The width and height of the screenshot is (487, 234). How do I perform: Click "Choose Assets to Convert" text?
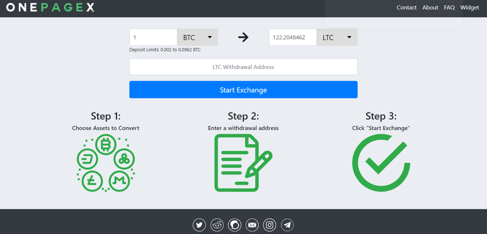pos(106,128)
